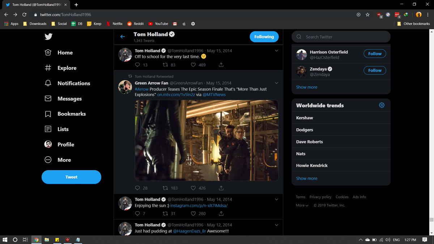The width and height of the screenshot is (434, 244).
Task: Share the Green Arrow Fan tweet
Action: (x=221, y=188)
